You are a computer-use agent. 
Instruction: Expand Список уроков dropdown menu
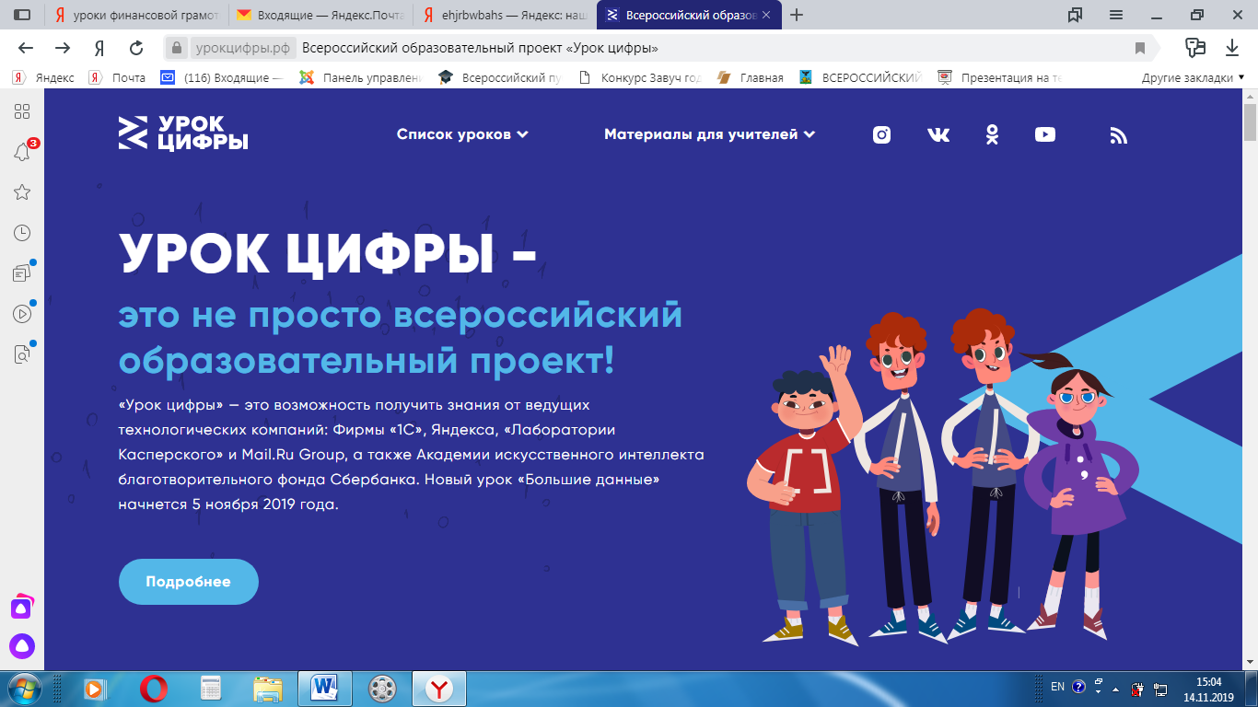coord(462,134)
